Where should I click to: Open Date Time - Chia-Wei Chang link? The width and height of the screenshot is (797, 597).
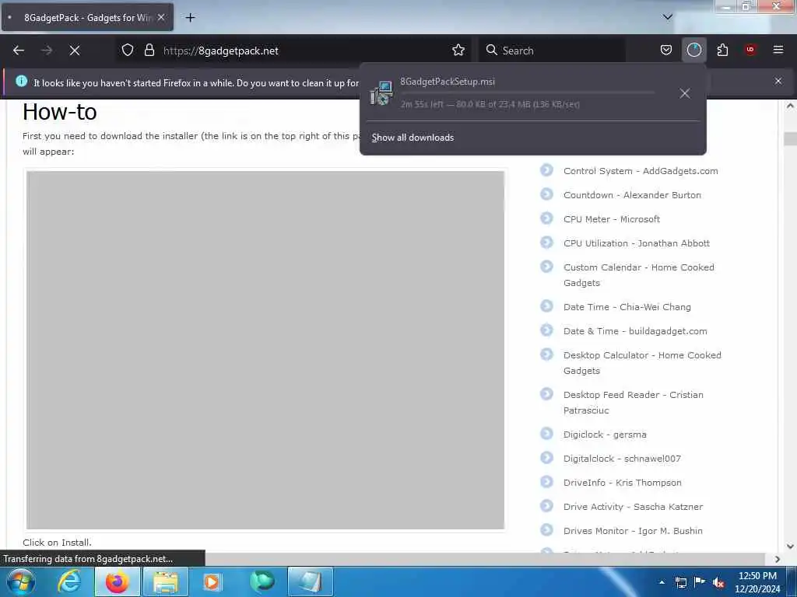pos(627,307)
